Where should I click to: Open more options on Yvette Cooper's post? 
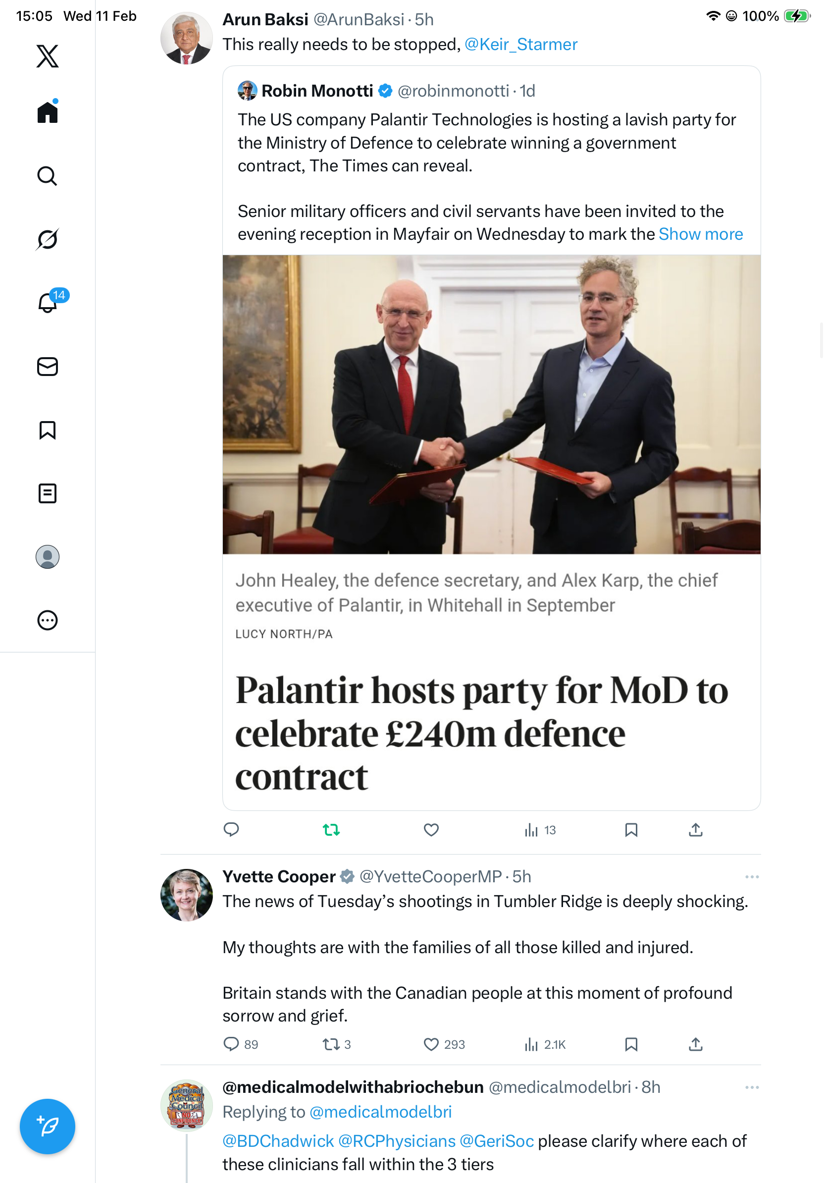click(752, 877)
